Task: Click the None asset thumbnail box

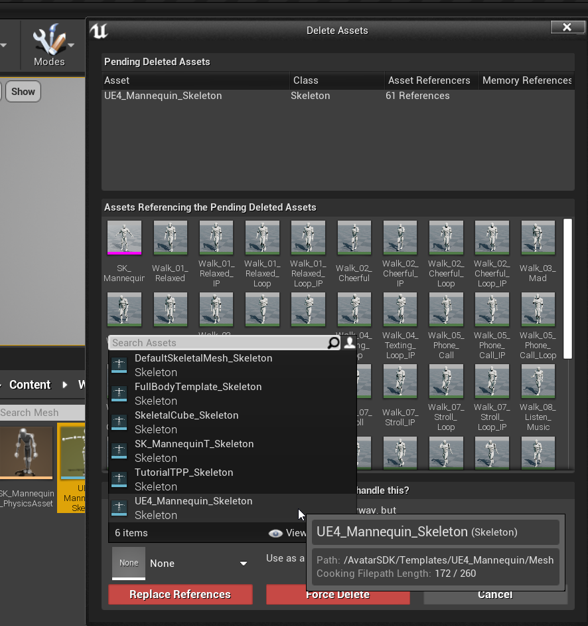Action: (x=129, y=564)
